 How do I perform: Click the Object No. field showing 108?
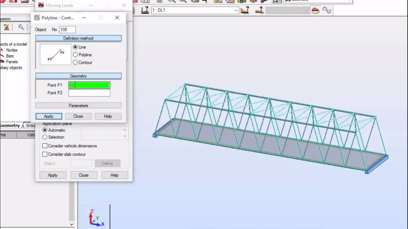[x=67, y=30]
